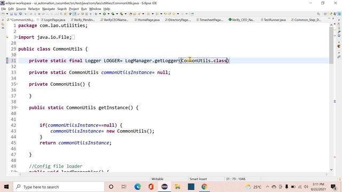Click 'commonUtilsInstance= null;' on line 33

(136, 73)
